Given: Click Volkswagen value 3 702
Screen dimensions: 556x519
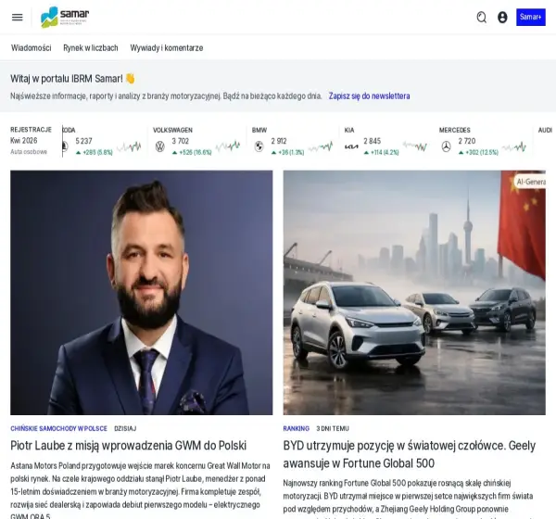Looking at the screenshot, I should (181, 141).
